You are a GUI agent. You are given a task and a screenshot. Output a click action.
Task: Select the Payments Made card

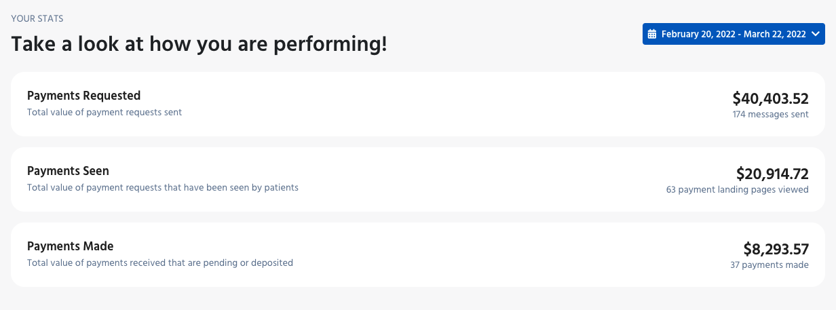(x=418, y=254)
